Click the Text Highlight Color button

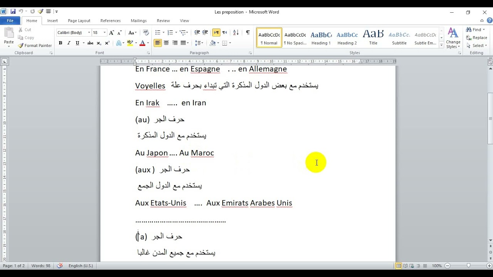coord(130,43)
